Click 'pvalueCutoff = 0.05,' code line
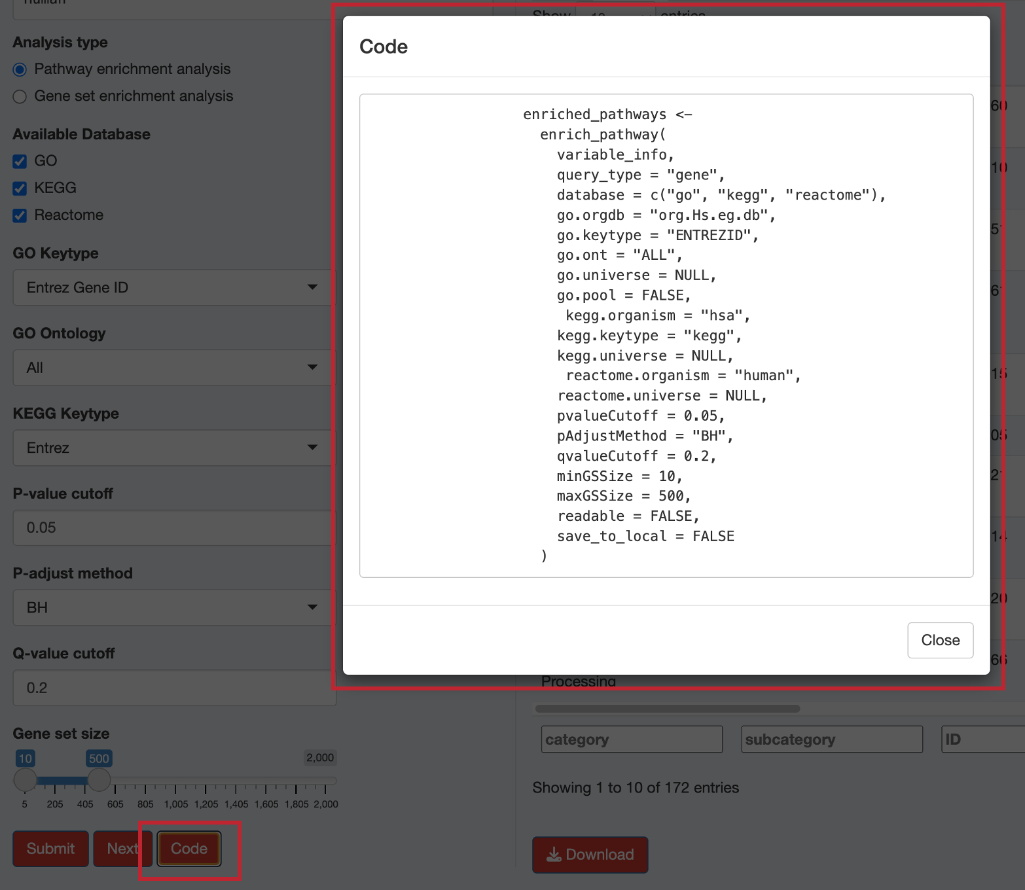The image size is (1025, 890). click(x=641, y=416)
